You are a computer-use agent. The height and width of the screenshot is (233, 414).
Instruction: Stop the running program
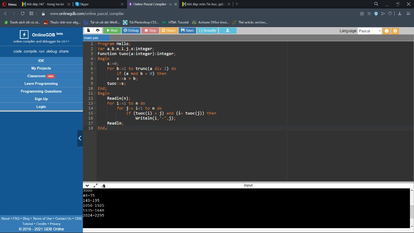click(x=150, y=30)
